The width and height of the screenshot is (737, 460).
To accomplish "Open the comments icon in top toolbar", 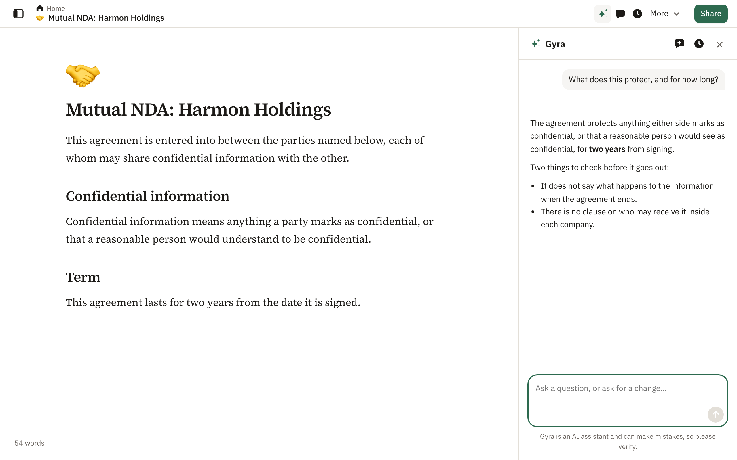I will coord(620,14).
